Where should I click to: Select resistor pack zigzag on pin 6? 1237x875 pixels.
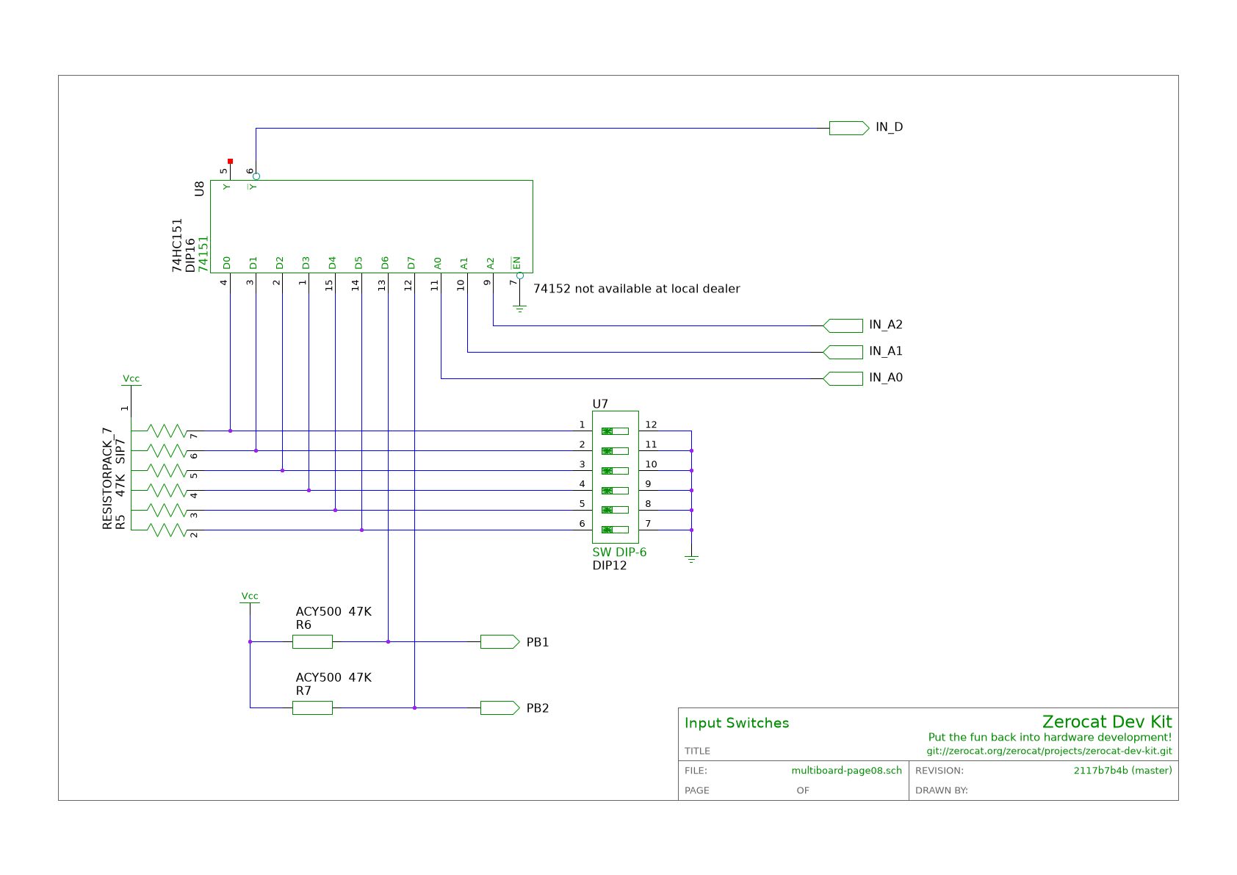[x=167, y=450]
